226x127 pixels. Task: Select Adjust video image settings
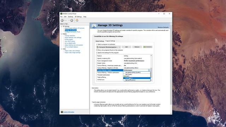(x=72, y=53)
